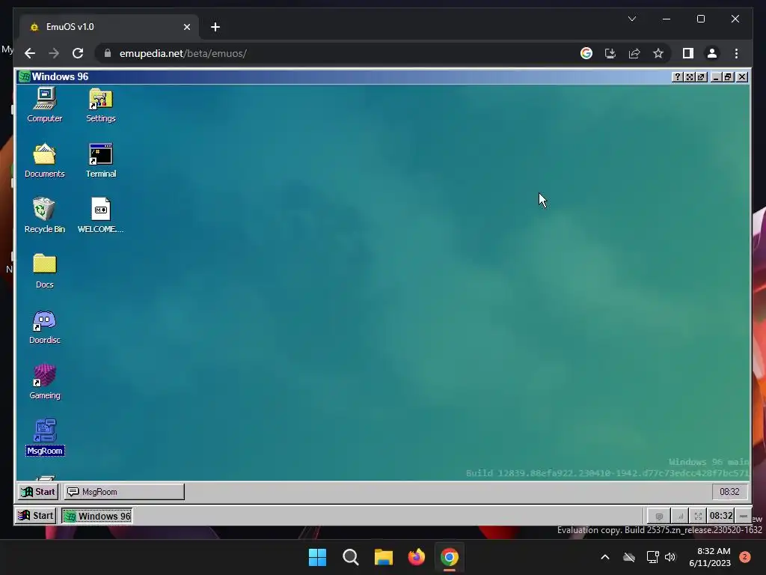Launch the Doordisc shortcut
766x575 pixels.
pyautogui.click(x=44, y=326)
